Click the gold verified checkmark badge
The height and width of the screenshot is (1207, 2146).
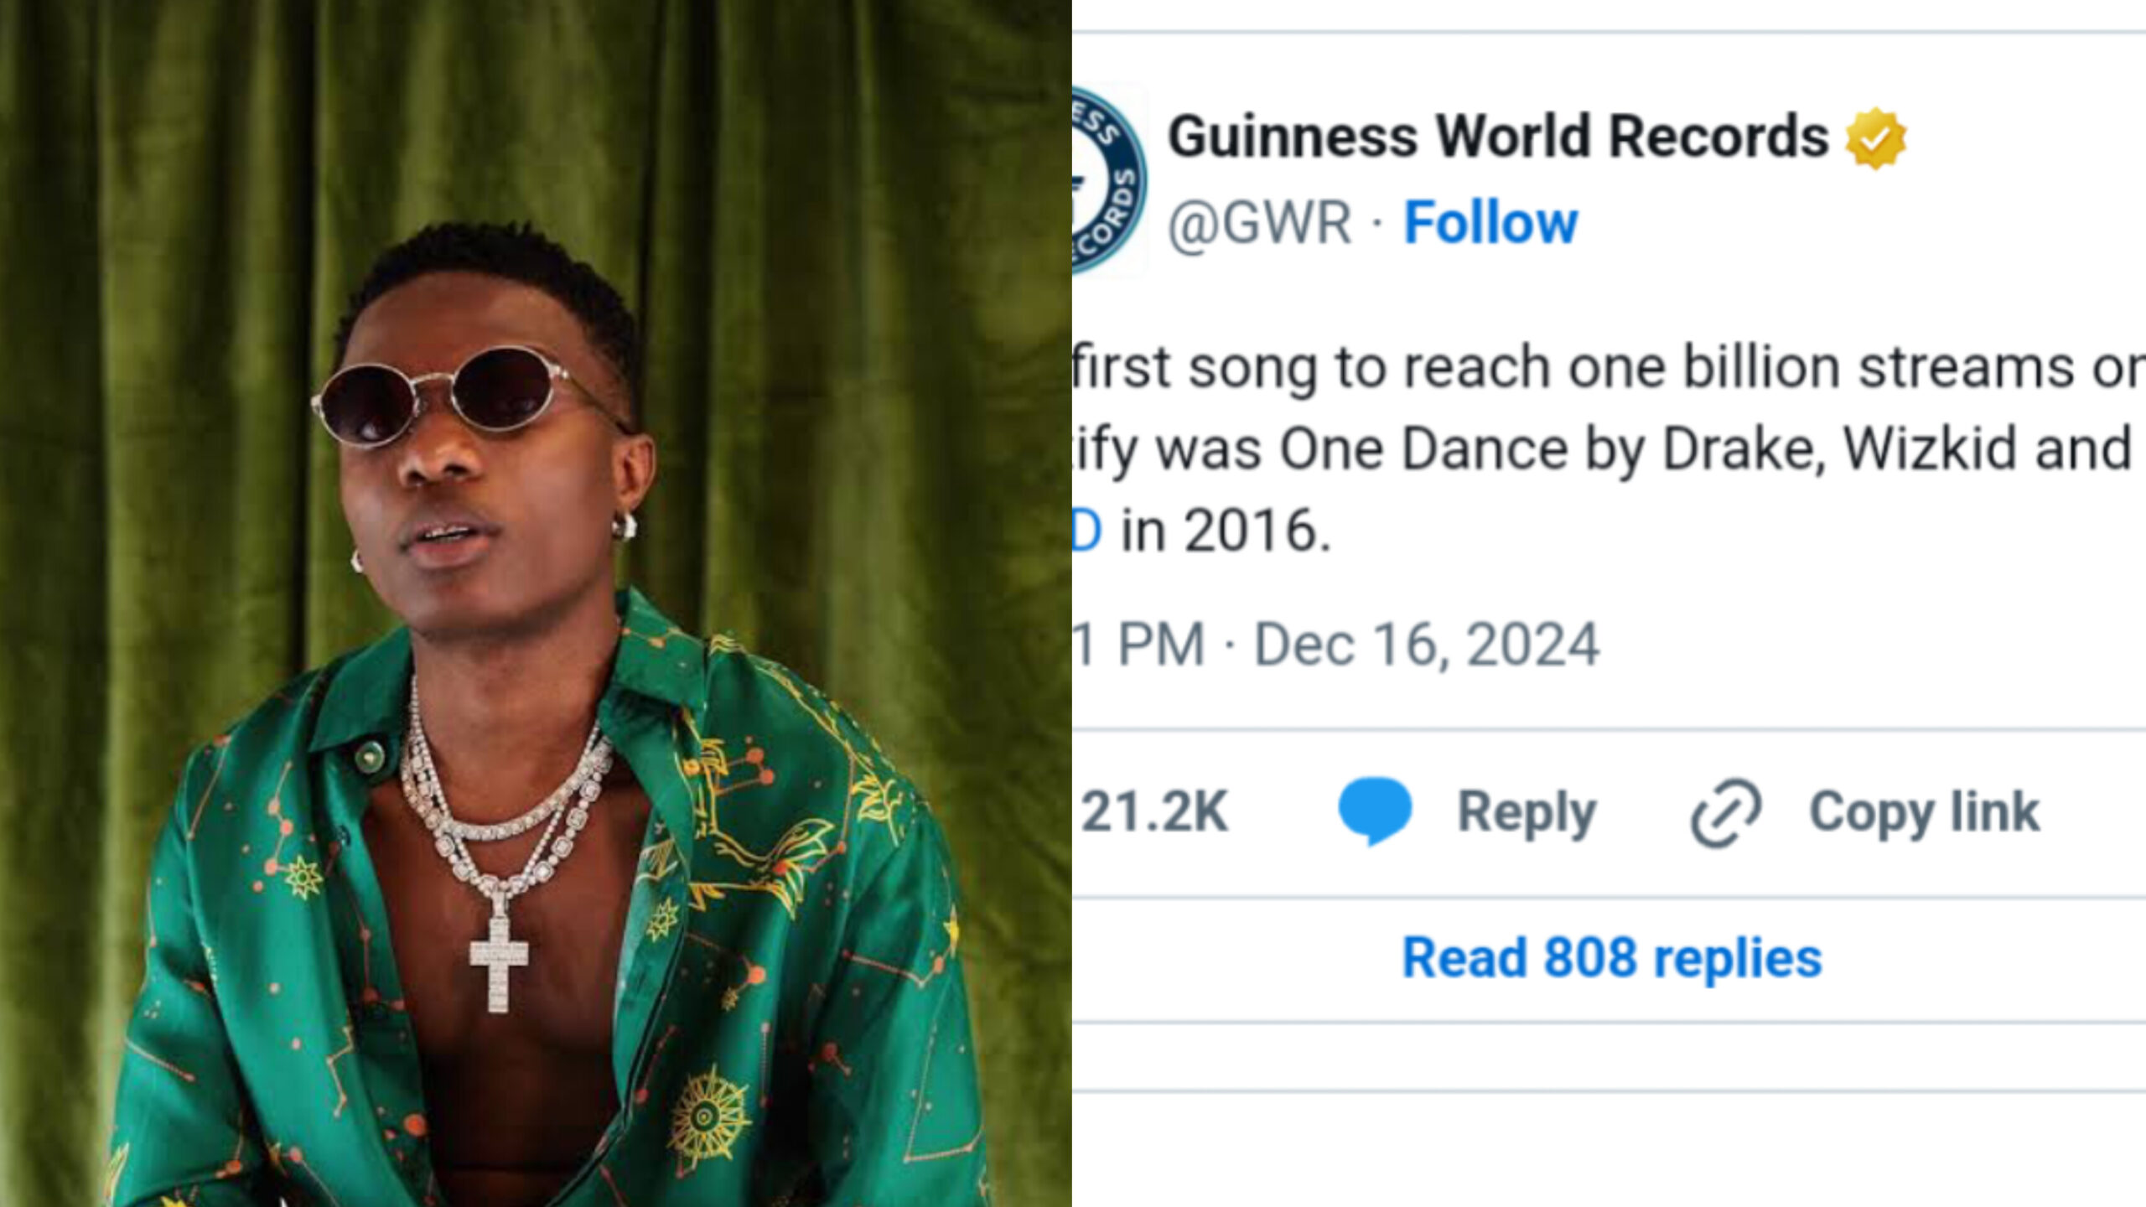1876,138
